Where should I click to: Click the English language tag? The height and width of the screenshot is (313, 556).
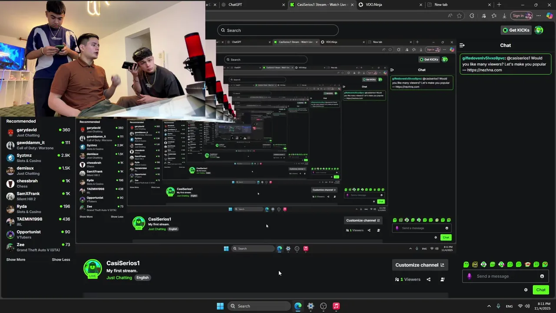coord(142,278)
